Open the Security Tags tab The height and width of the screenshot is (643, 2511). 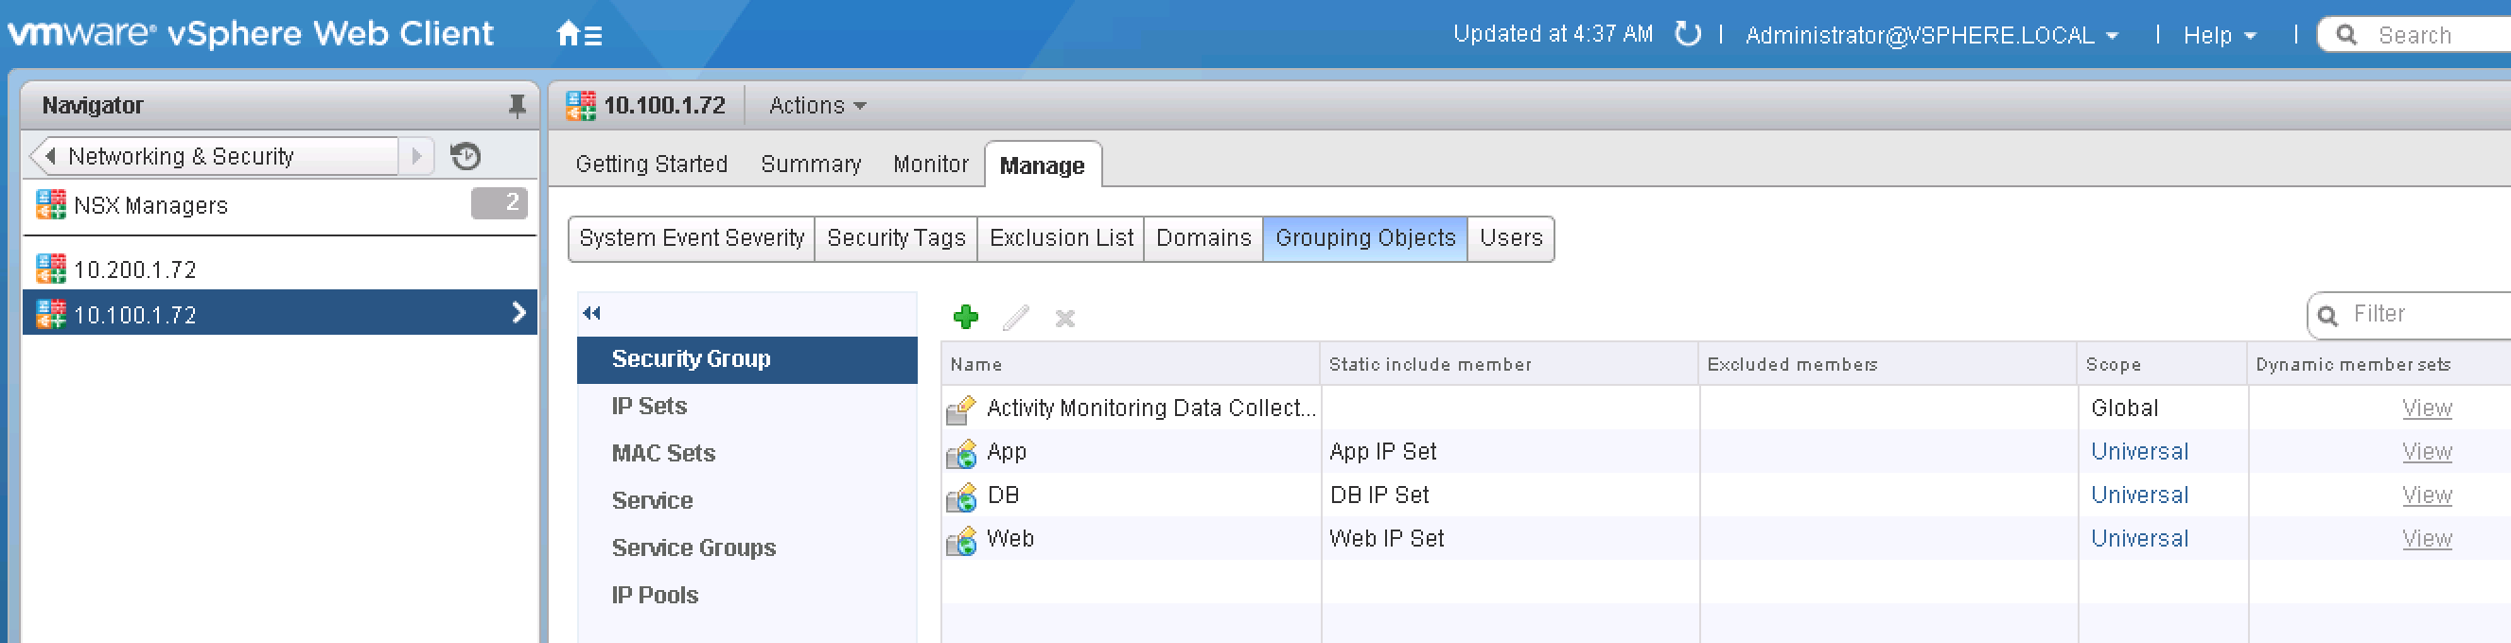tap(895, 237)
